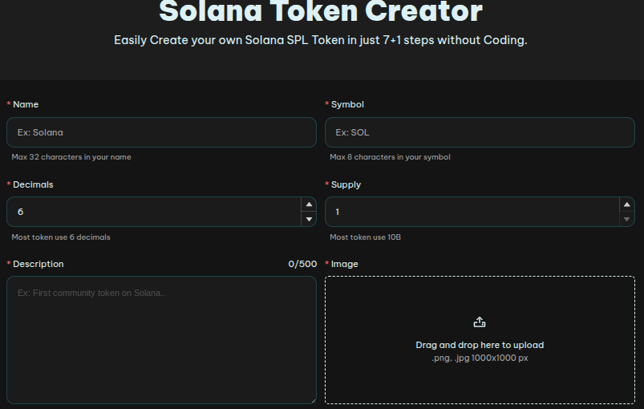Click the Symbol field label

coord(347,104)
